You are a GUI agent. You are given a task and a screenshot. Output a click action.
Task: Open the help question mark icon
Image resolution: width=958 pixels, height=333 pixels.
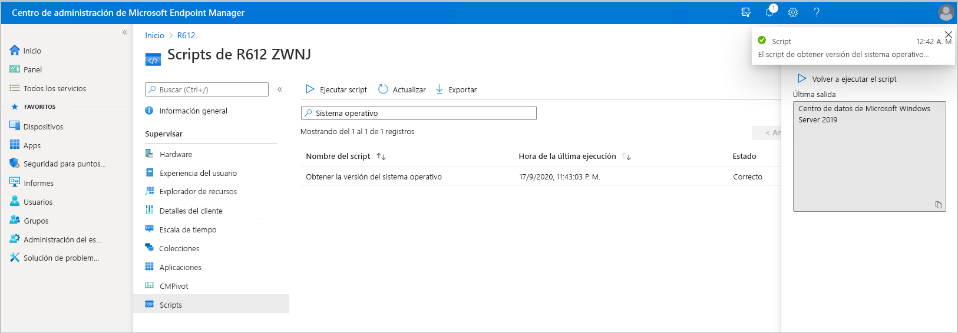tap(817, 12)
